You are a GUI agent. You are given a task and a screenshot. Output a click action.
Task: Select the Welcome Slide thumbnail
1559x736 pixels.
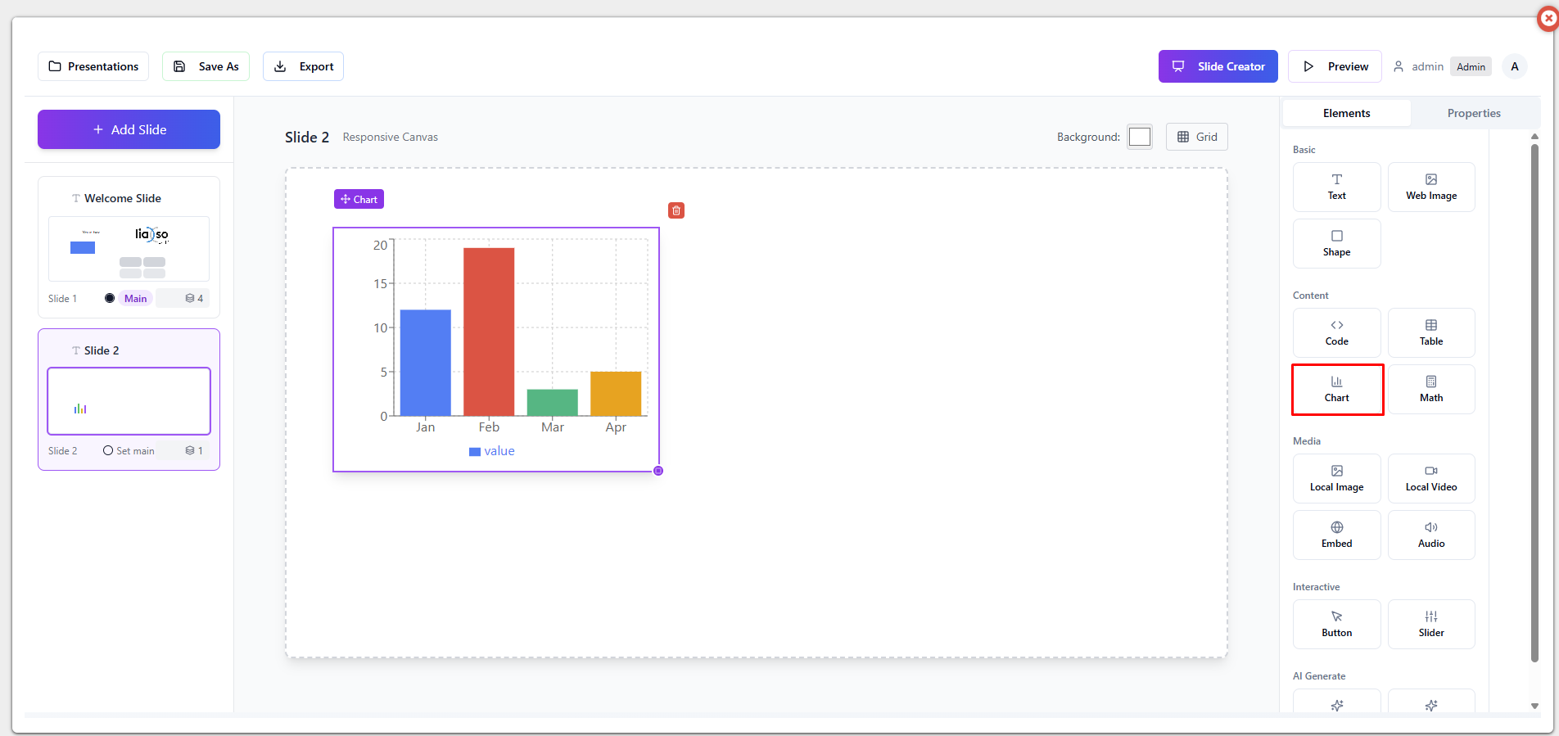[x=129, y=249]
